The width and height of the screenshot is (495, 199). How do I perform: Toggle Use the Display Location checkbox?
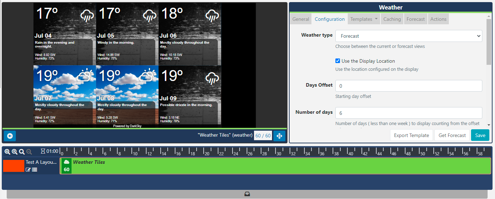point(338,61)
